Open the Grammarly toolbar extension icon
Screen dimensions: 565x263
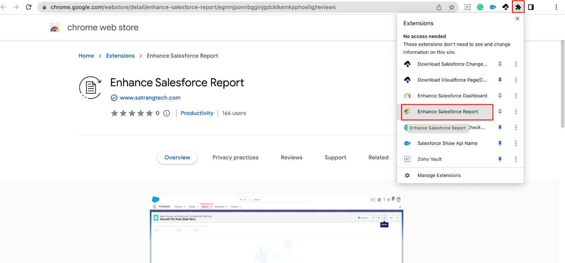pyautogui.click(x=480, y=7)
